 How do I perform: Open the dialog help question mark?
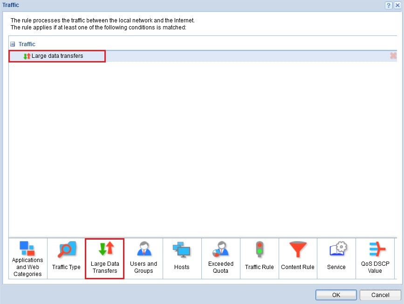point(389,5)
